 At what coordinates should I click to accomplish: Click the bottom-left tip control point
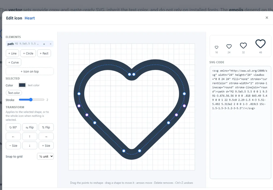coord(124,151)
